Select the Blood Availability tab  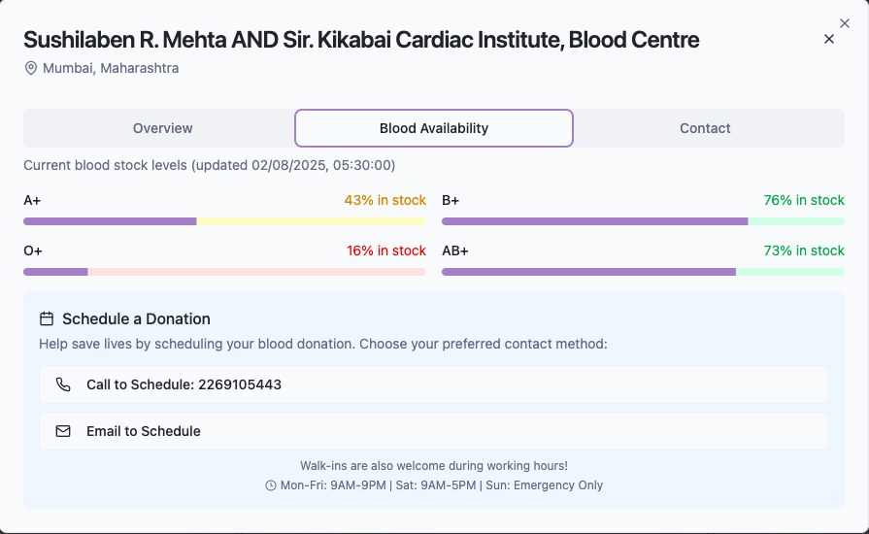(434, 128)
